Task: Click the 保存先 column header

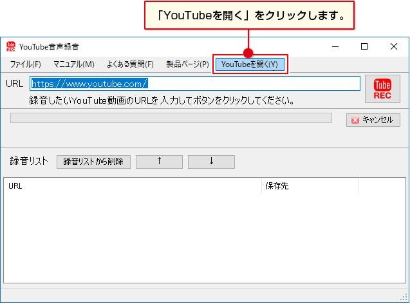Action: tap(310, 186)
